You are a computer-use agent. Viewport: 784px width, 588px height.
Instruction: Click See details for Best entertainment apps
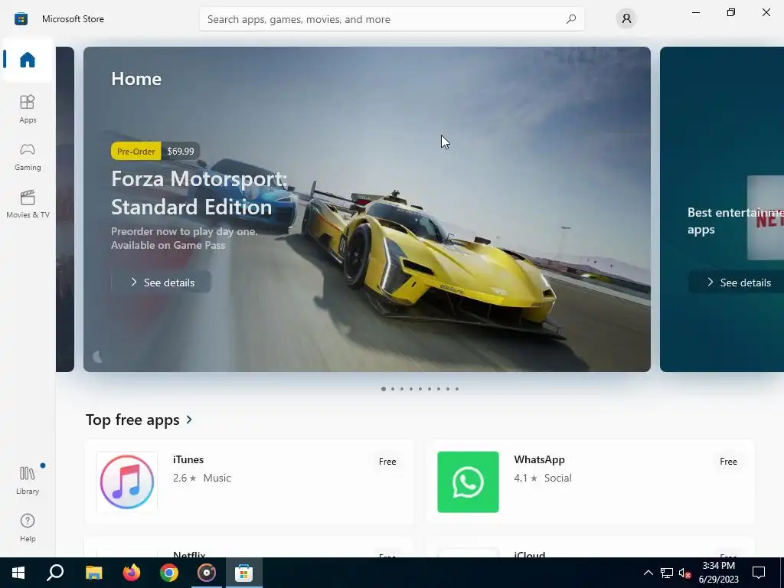(x=736, y=283)
